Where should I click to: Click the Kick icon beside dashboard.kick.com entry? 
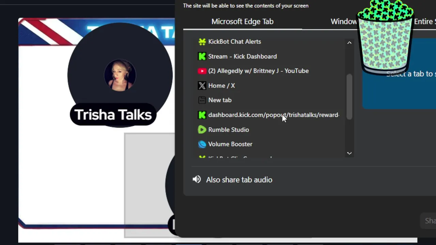click(x=202, y=115)
